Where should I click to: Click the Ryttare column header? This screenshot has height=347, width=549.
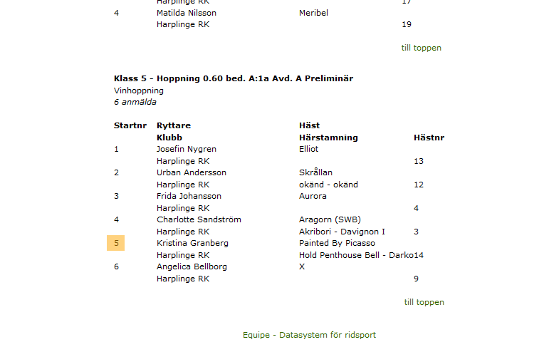(x=174, y=125)
